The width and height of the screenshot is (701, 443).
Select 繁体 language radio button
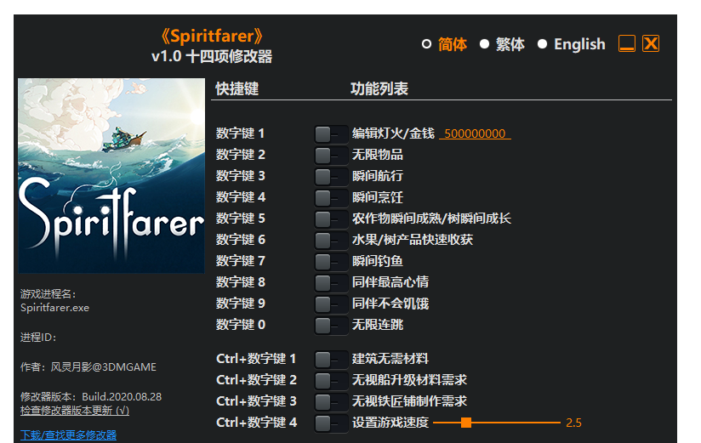pos(484,44)
